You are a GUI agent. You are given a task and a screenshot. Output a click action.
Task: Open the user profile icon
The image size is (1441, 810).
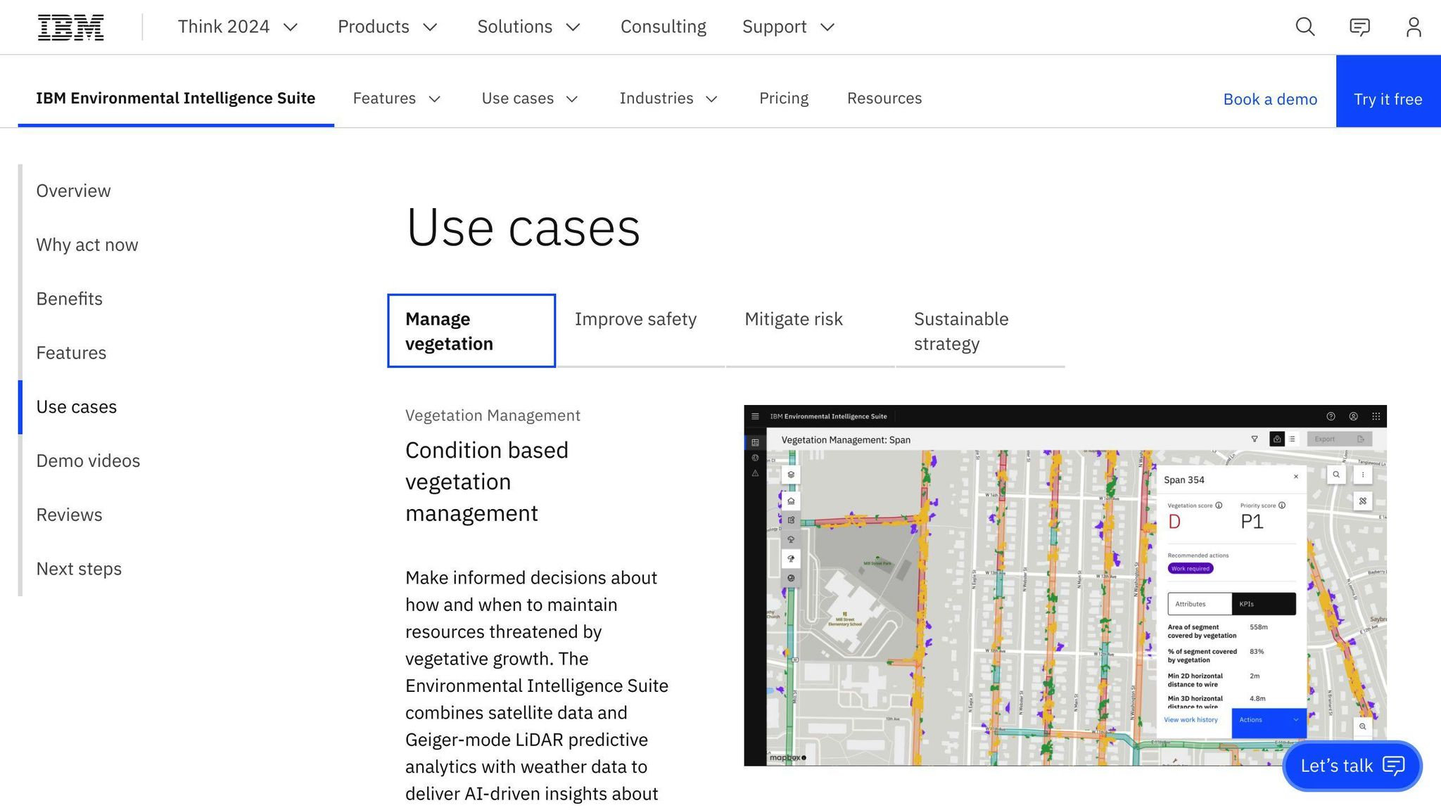pyautogui.click(x=1414, y=27)
